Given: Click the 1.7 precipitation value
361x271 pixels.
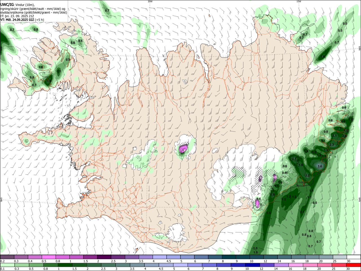Looking at the screenshot, I should (339, 129).
